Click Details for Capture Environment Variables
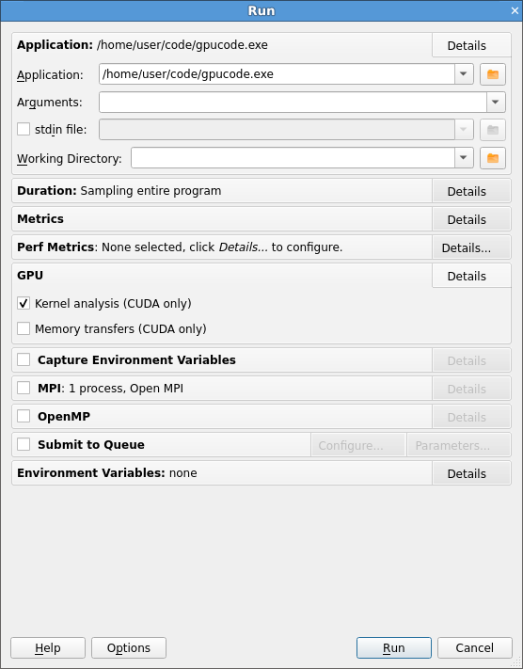 point(471,360)
